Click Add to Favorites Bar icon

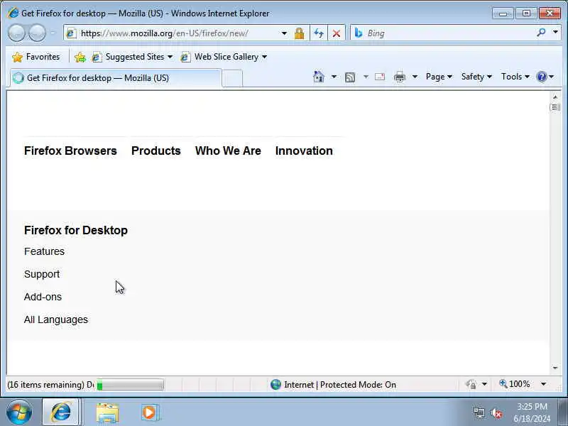click(80, 57)
